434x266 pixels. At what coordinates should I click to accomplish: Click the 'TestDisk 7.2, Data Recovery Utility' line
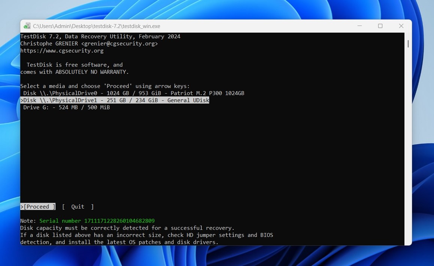pyautogui.click(x=100, y=37)
